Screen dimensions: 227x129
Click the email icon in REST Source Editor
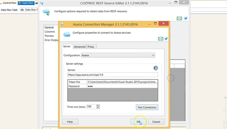tap(179, 18)
